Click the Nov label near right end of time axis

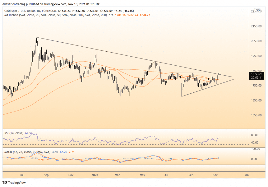(x=215, y=175)
